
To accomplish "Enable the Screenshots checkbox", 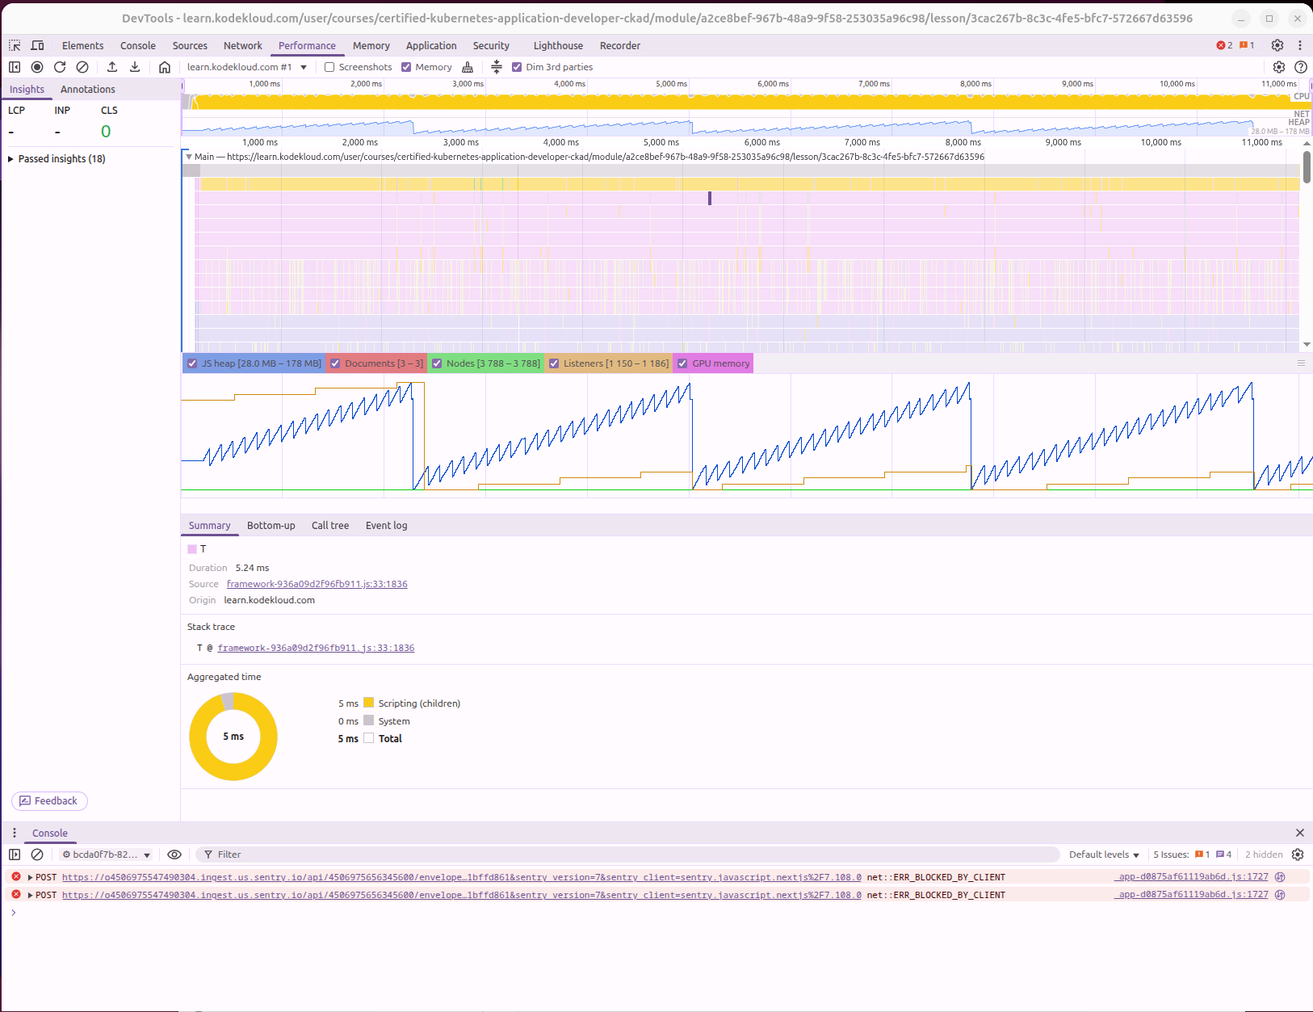I will (x=329, y=67).
